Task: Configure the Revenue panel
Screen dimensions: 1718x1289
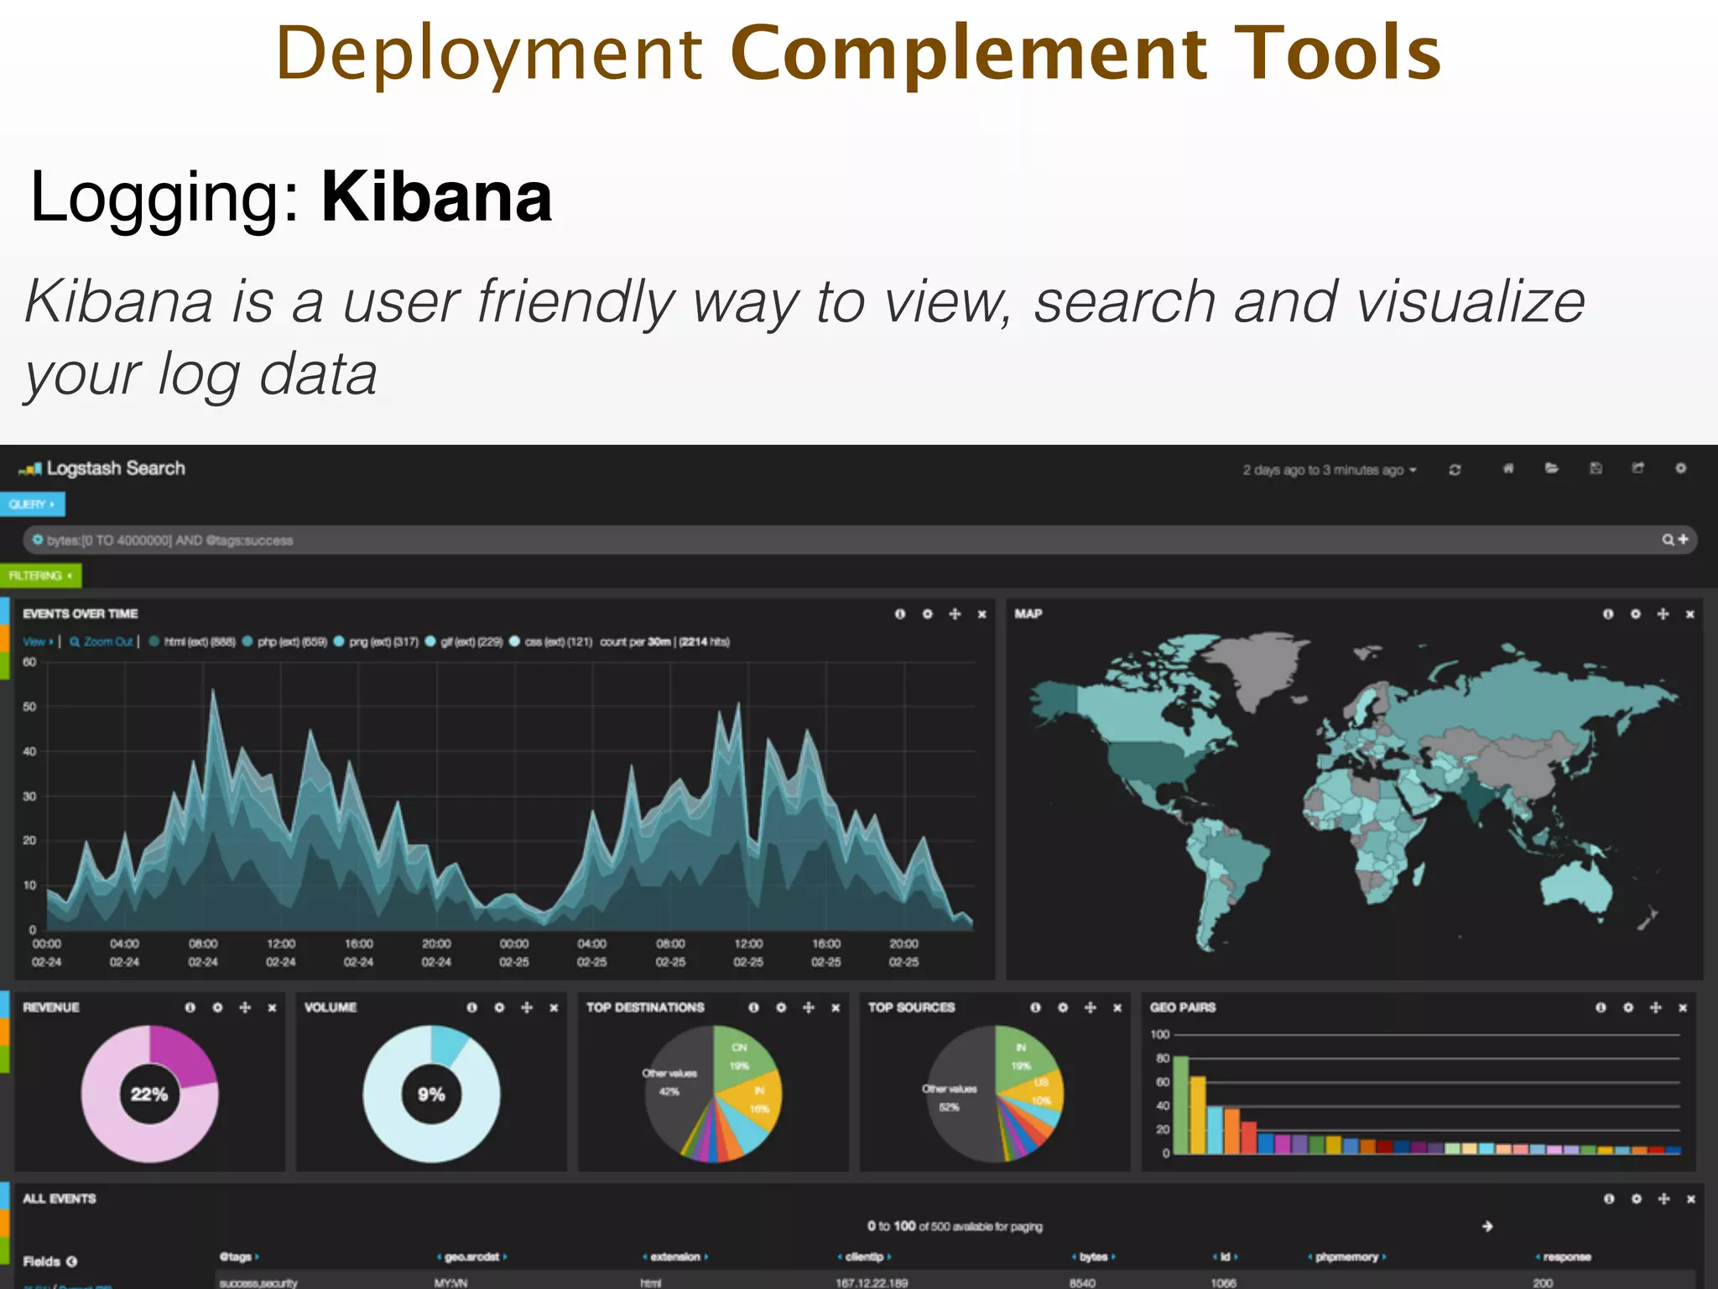Action: tap(217, 1008)
